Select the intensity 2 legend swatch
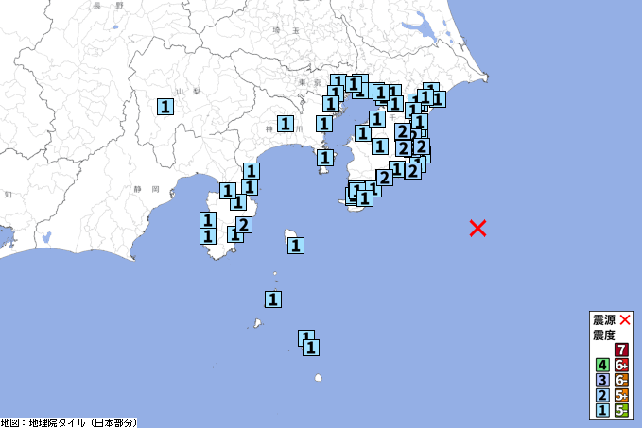This screenshot has height=428, width=642. coord(601,395)
